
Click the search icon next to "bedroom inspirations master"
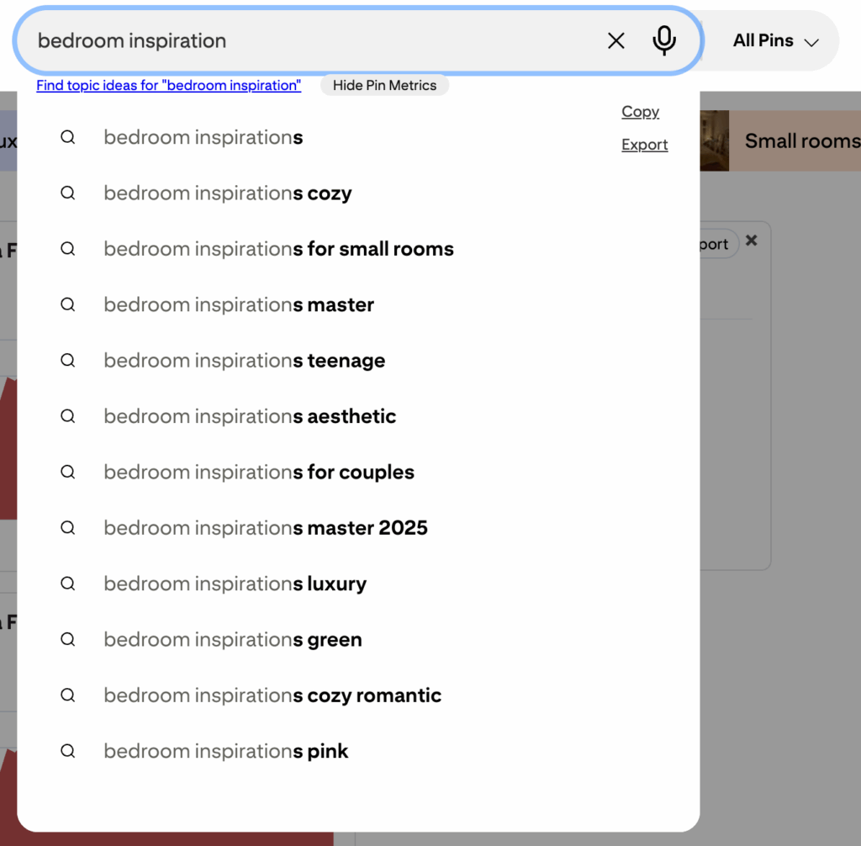click(68, 304)
